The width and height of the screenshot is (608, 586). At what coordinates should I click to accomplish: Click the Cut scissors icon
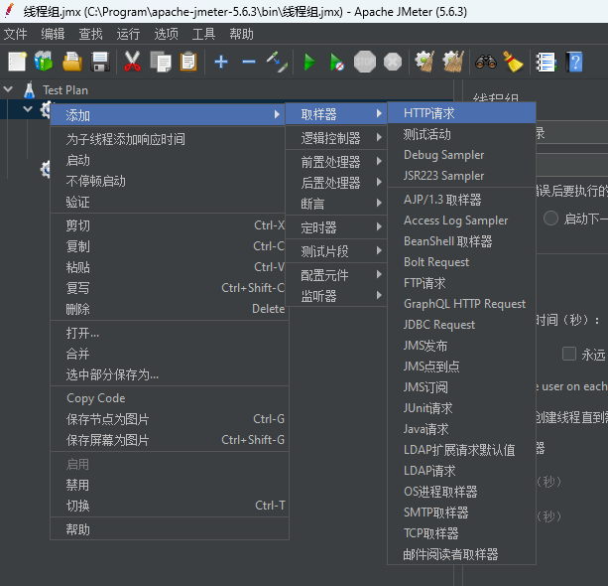(132, 62)
